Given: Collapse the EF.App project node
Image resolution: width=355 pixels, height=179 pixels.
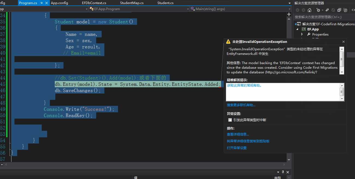Looking at the screenshot, I should coord(297,29).
